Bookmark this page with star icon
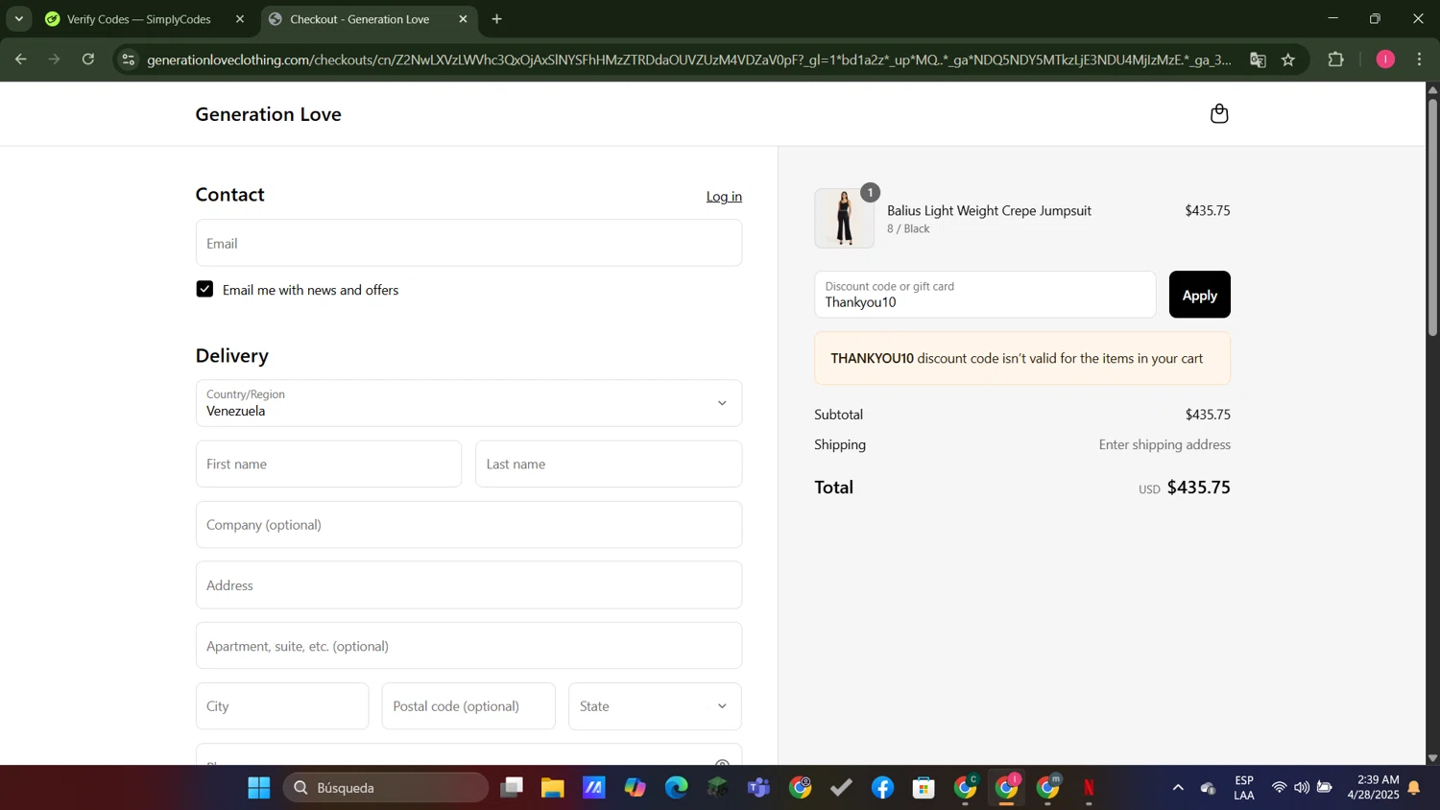This screenshot has width=1440, height=810. [x=1288, y=60]
